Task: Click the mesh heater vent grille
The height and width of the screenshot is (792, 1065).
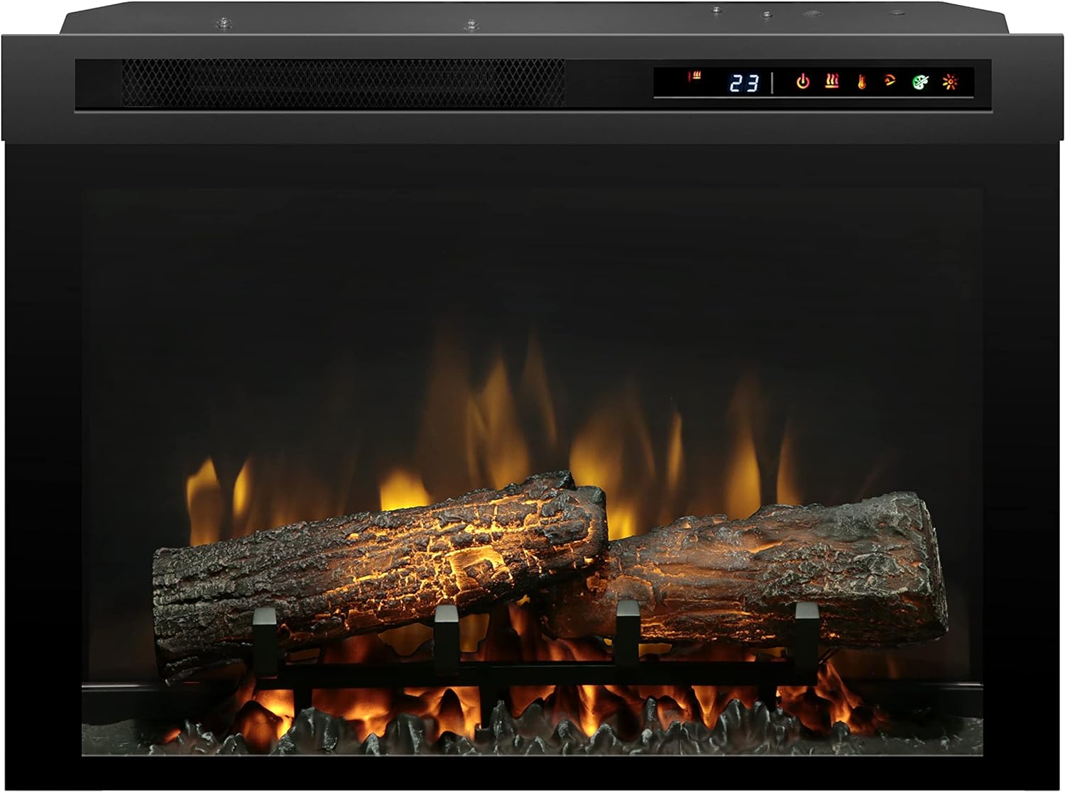Action: coord(343,83)
